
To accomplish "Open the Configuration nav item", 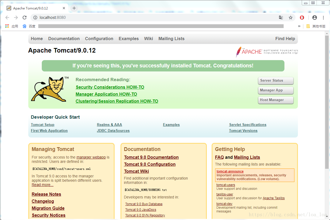I will click(x=99, y=39).
